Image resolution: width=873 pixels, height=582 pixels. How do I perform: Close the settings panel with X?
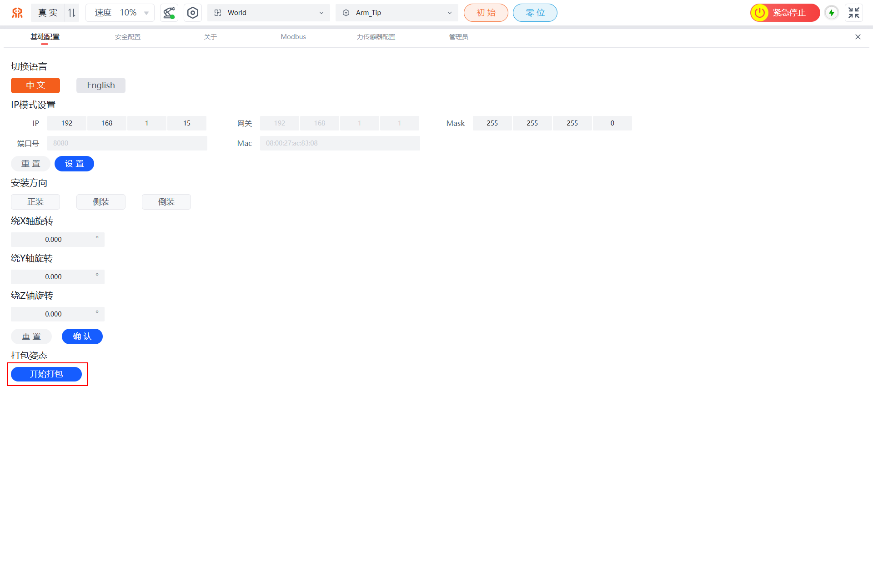pos(858,37)
